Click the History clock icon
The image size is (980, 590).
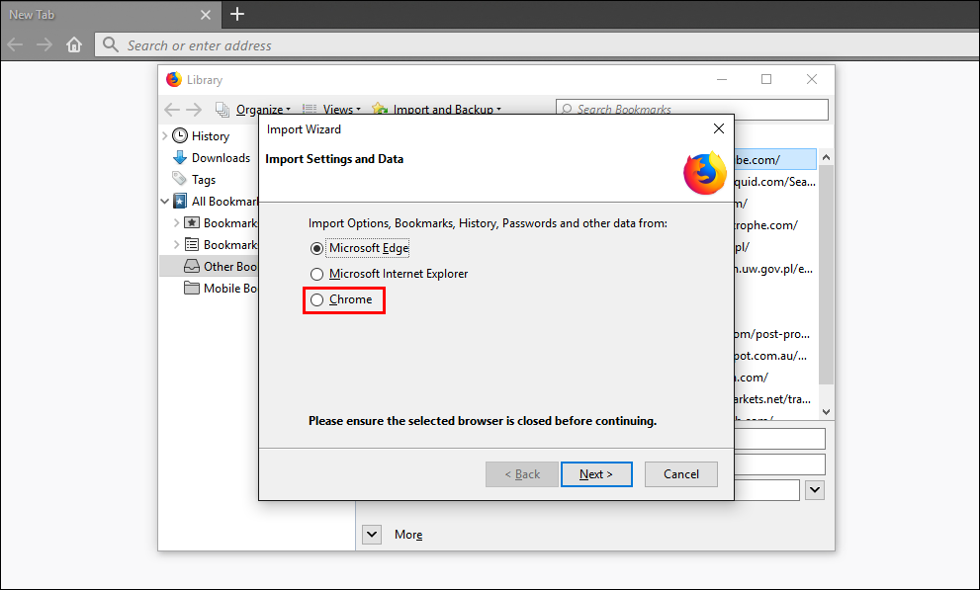(179, 135)
